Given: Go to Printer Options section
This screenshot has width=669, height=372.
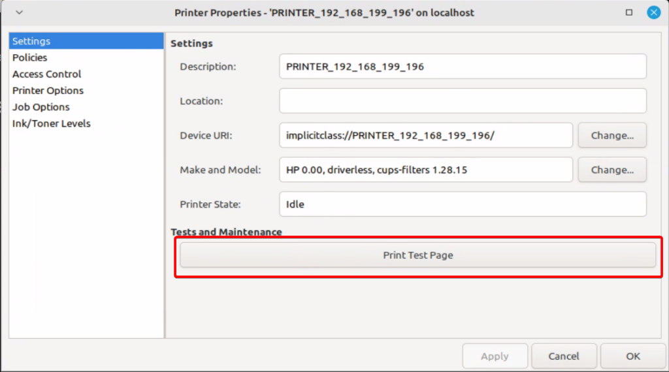Looking at the screenshot, I should click(48, 91).
